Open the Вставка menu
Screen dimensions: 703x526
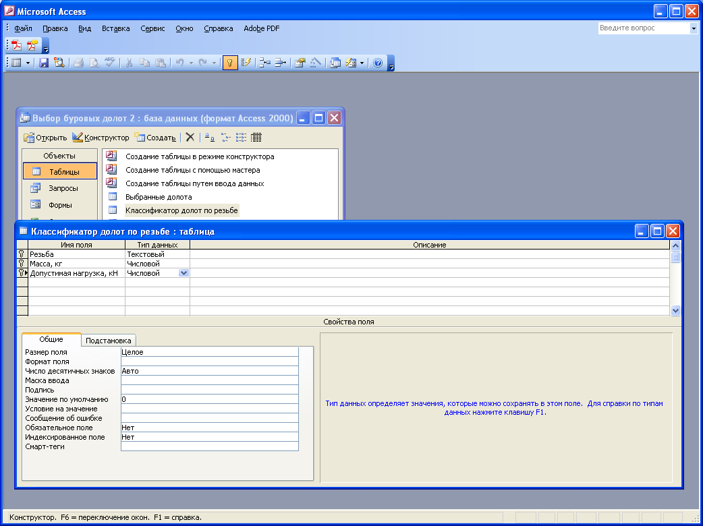tap(115, 28)
